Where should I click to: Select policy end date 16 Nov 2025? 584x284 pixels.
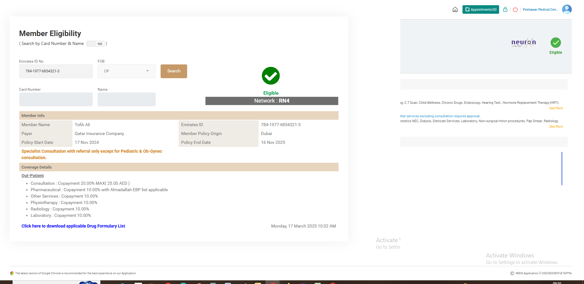(273, 142)
